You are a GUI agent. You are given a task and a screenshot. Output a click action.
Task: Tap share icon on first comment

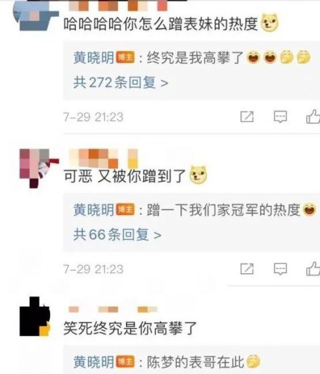coord(247,117)
